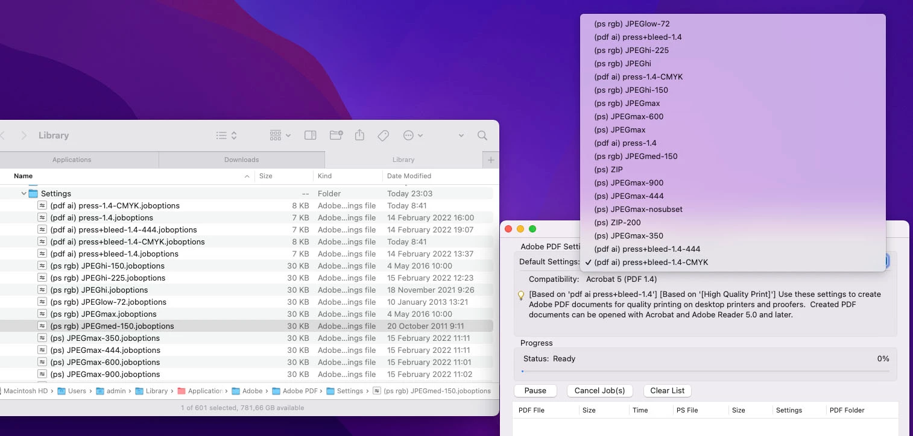Click icon of (ps rgb) JPEGhi-150.joboptions
The width and height of the screenshot is (913, 436).
pos(42,266)
